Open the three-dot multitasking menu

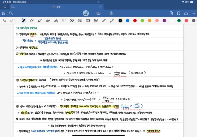(x=99, y=2)
